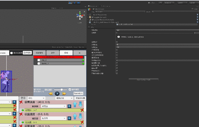The height and width of the screenshot is (127, 199).
Task: Expand the Rect Transform component
Action: pos(88,15)
